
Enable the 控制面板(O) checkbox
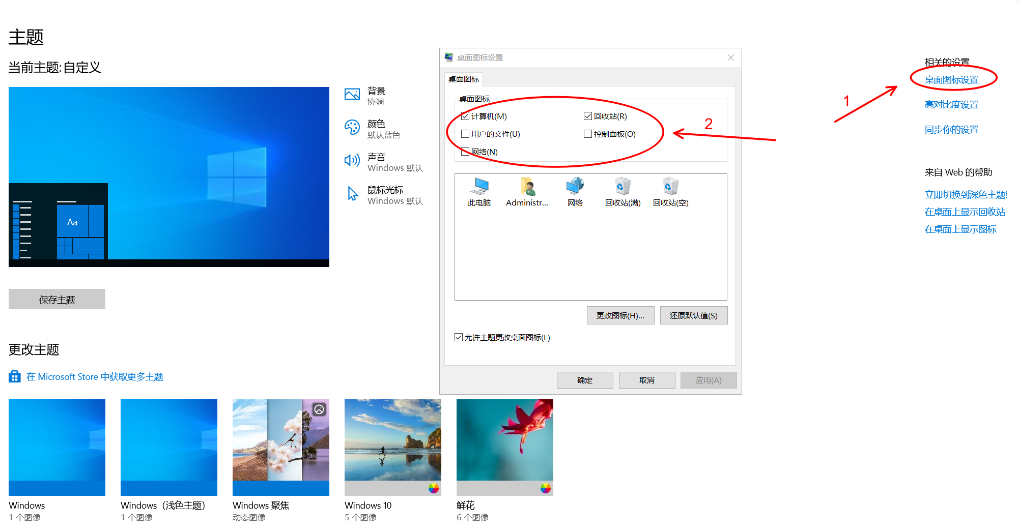[x=586, y=134]
